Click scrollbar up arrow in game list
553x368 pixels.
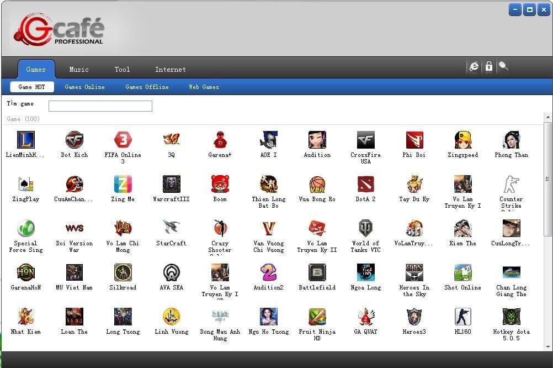tap(547, 117)
